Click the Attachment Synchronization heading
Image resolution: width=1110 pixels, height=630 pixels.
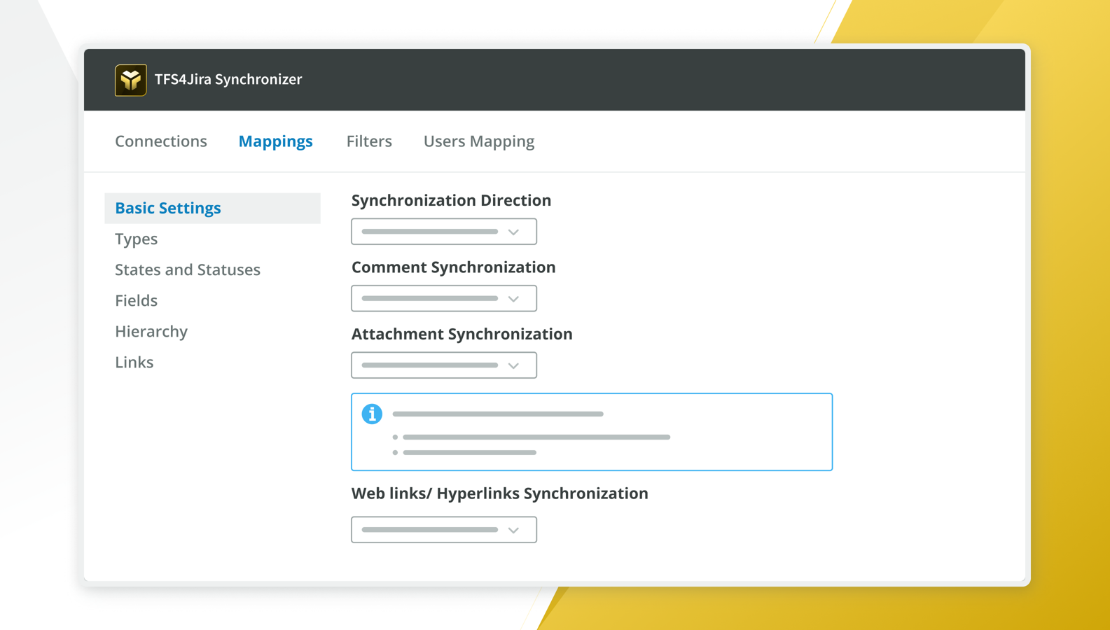tap(462, 335)
